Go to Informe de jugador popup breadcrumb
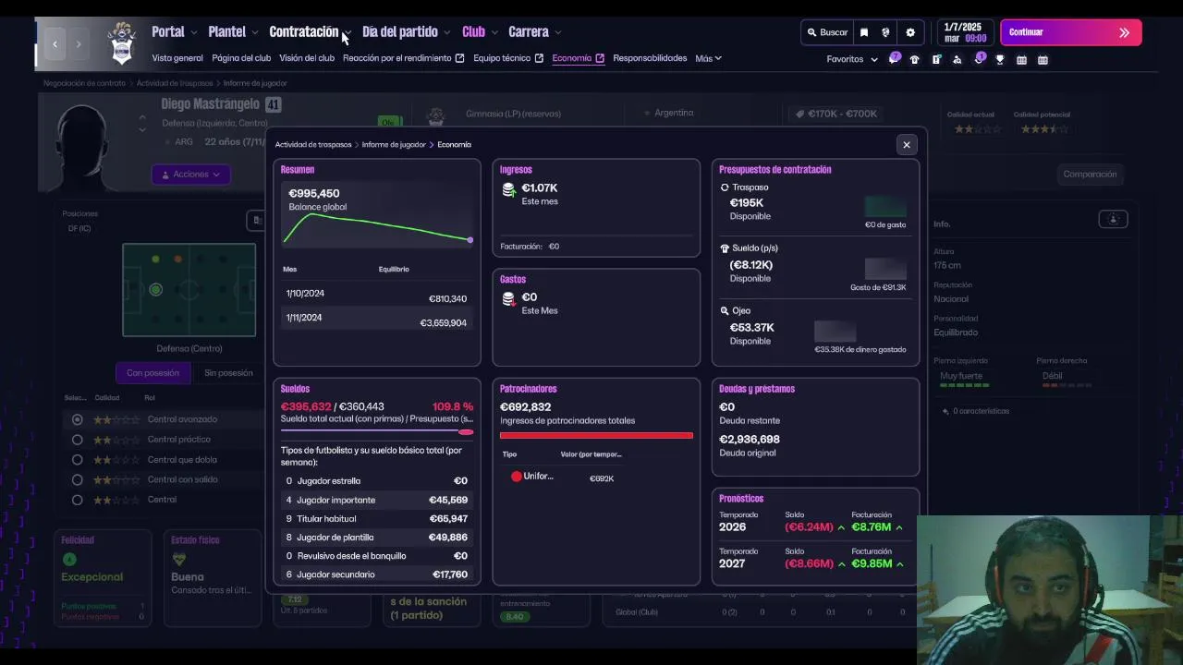 (x=394, y=145)
